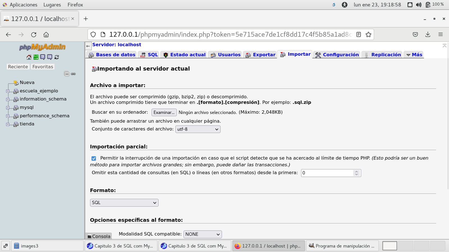The height and width of the screenshot is (252, 449).
Task: Click the Firefox reload page icon
Action: [34, 34]
